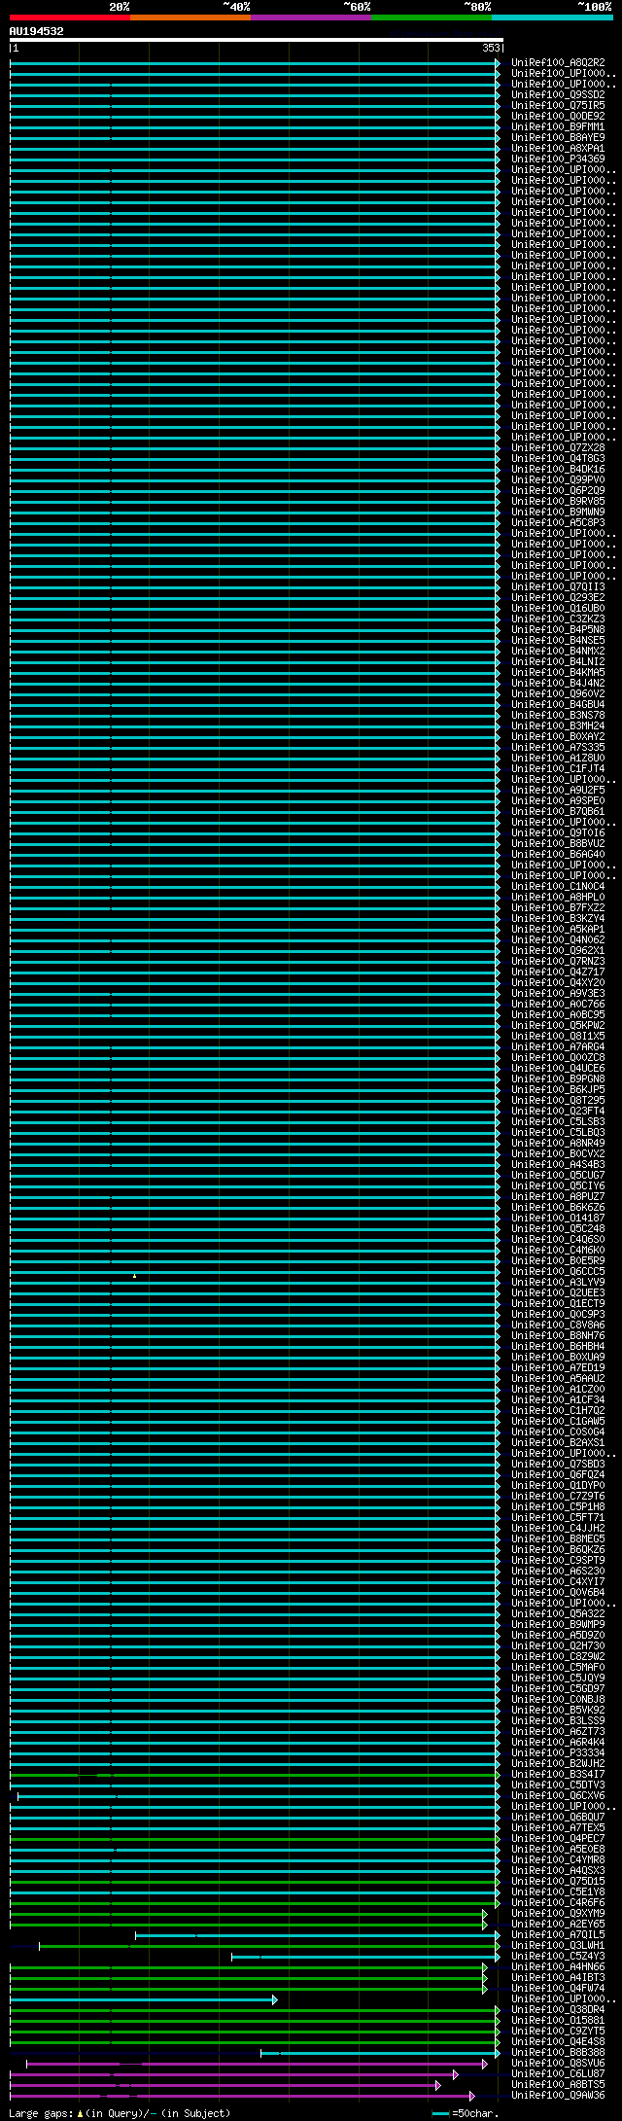The width and height of the screenshot is (622, 2121).
Task: Click hit label UniRef100_Q4PEC7
Action: tap(558, 1838)
